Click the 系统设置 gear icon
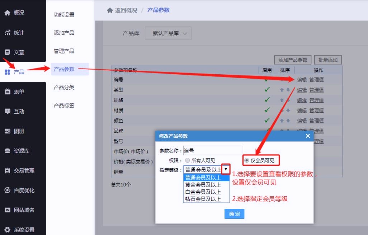The height and width of the screenshot is (235, 368). tap(7, 230)
